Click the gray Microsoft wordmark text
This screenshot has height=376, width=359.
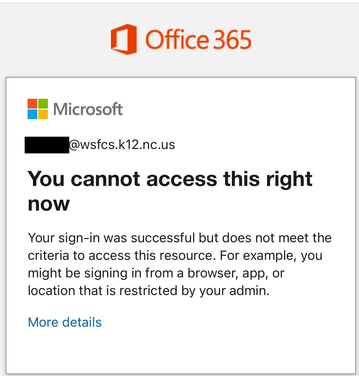88,109
